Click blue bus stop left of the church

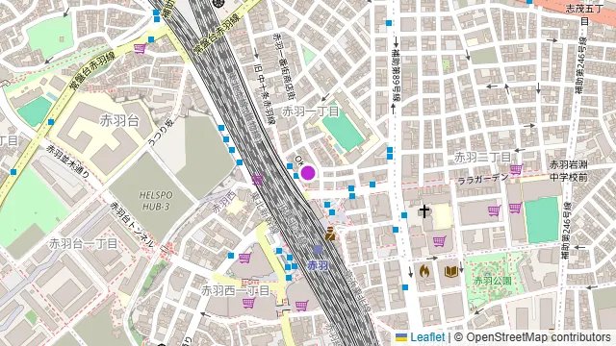click(x=404, y=215)
